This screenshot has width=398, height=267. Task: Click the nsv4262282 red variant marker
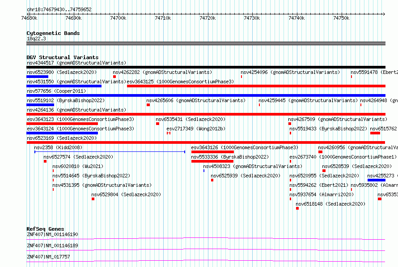[114, 77]
